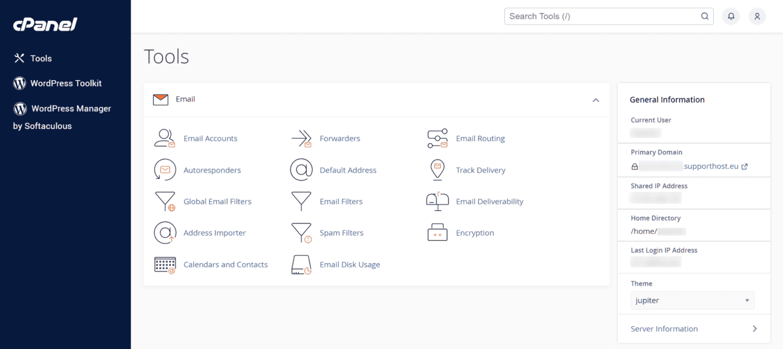Open the Email Deliverability mailbox icon
The height and width of the screenshot is (349, 783).
[437, 201]
